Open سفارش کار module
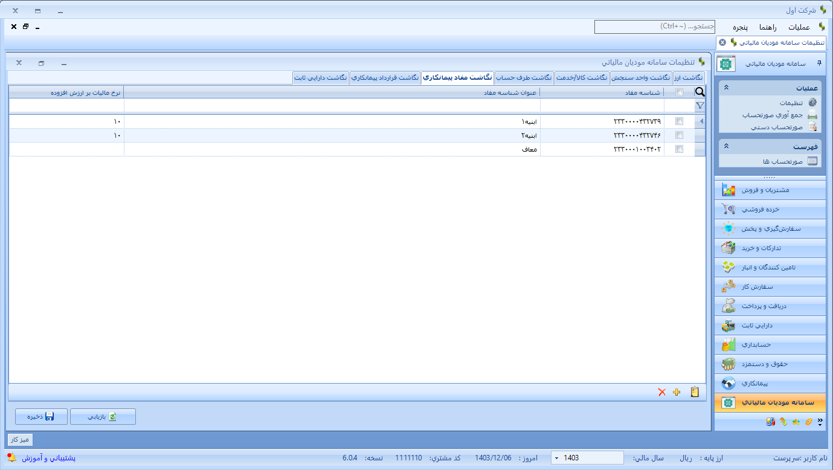The image size is (833, 470). (x=770, y=286)
